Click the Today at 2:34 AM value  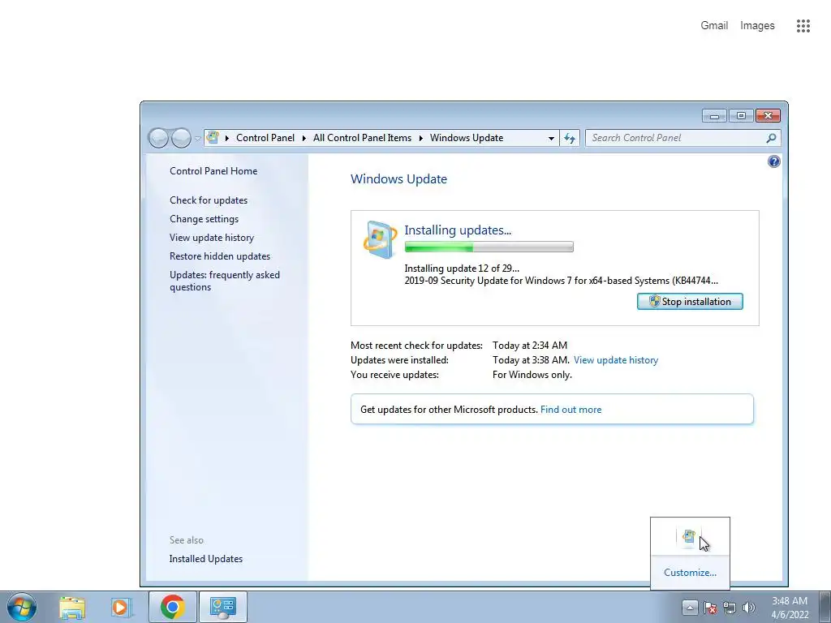[530, 346]
